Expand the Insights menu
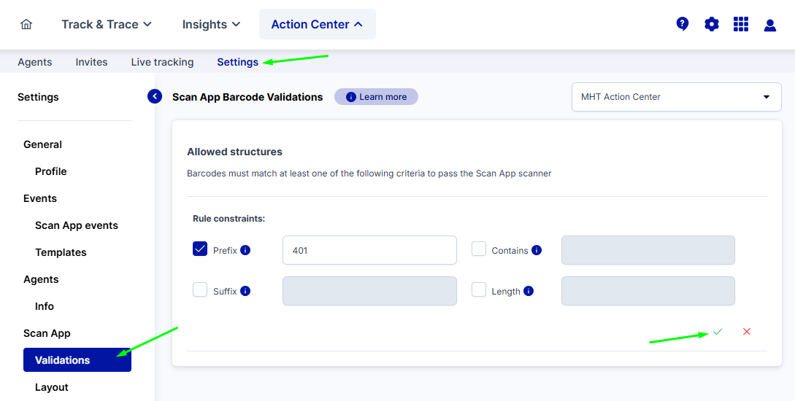Screen dimensions: 795x401 click(x=211, y=24)
